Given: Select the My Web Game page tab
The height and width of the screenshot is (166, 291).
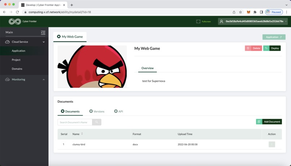Looking at the screenshot, I should [70, 37].
